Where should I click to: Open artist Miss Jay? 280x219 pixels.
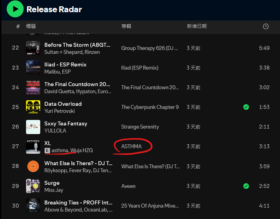click(x=54, y=190)
